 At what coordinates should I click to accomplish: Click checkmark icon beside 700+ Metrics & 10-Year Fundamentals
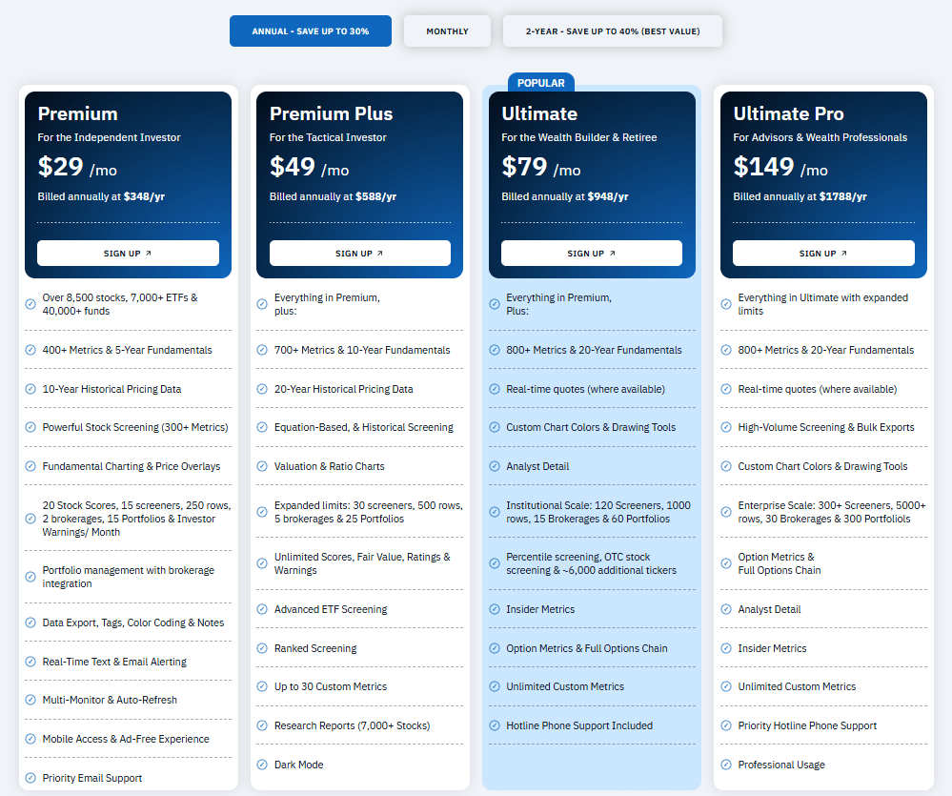pyautogui.click(x=262, y=350)
